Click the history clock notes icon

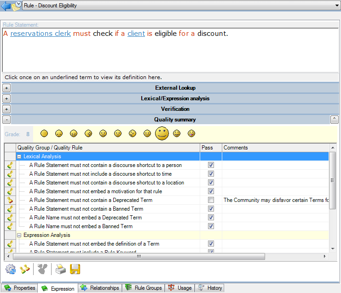17,6
